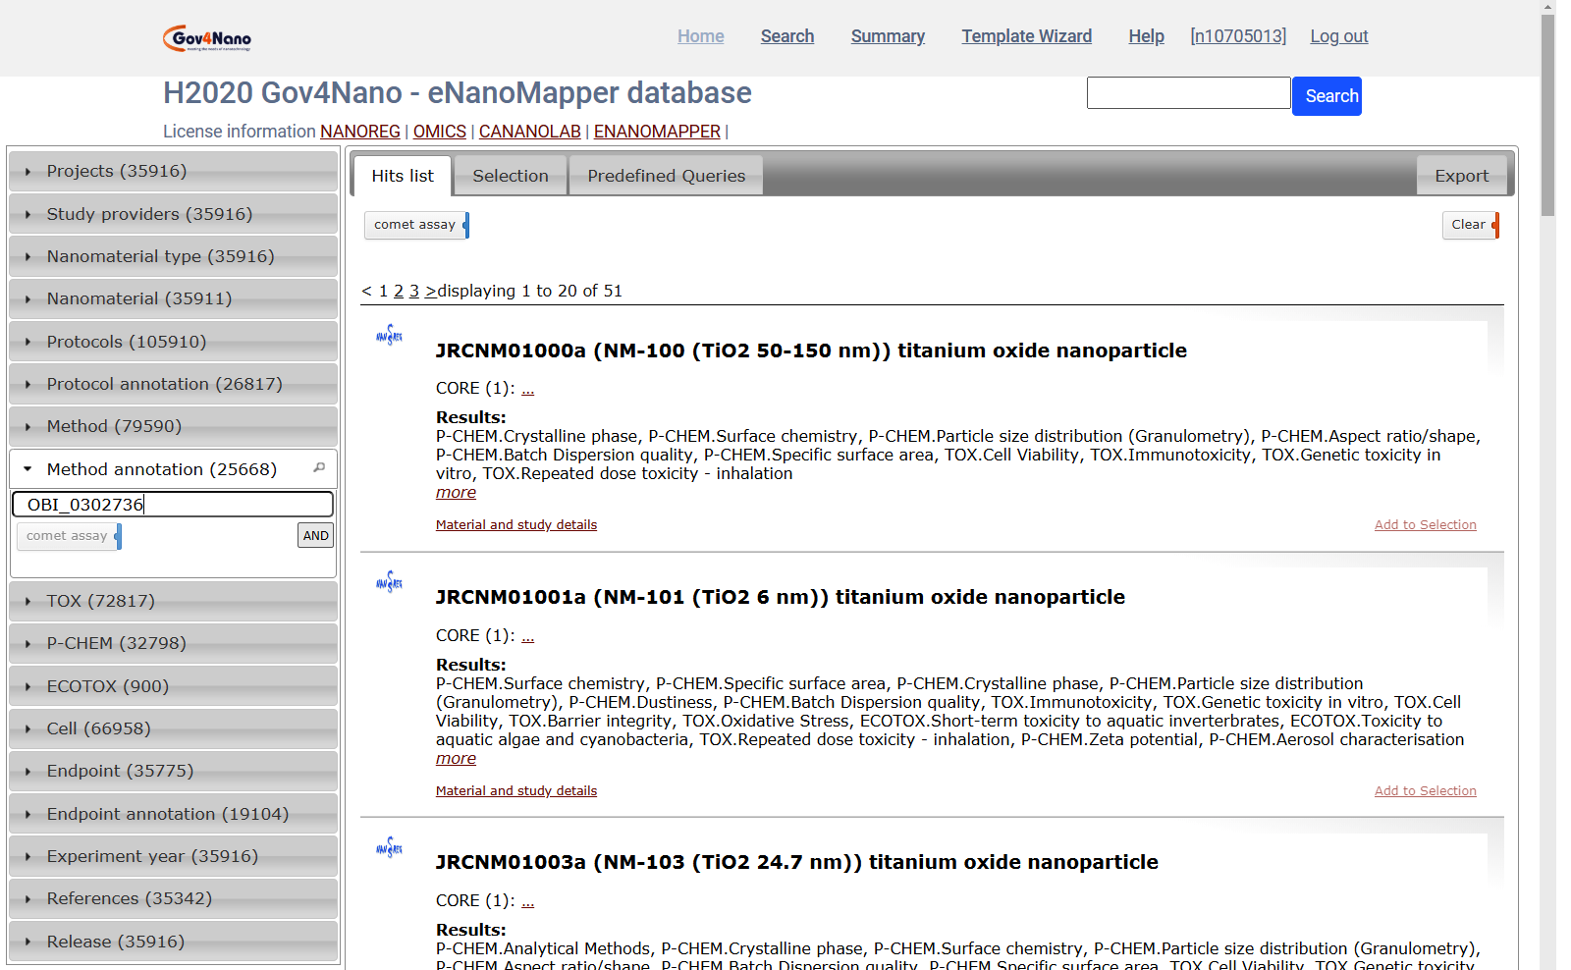Click the Gov4Nano logo
1571x970 pixels.
[207, 38]
